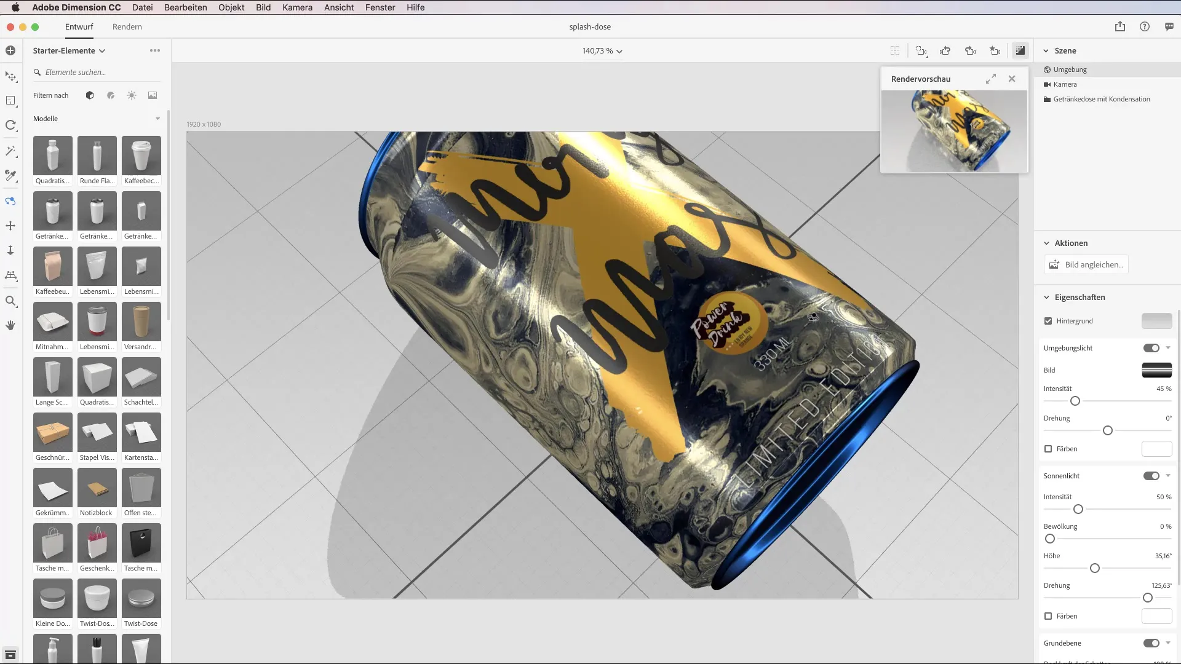Click the camera bookmarks toolbar icon
The width and height of the screenshot is (1181, 664).
pos(995,51)
